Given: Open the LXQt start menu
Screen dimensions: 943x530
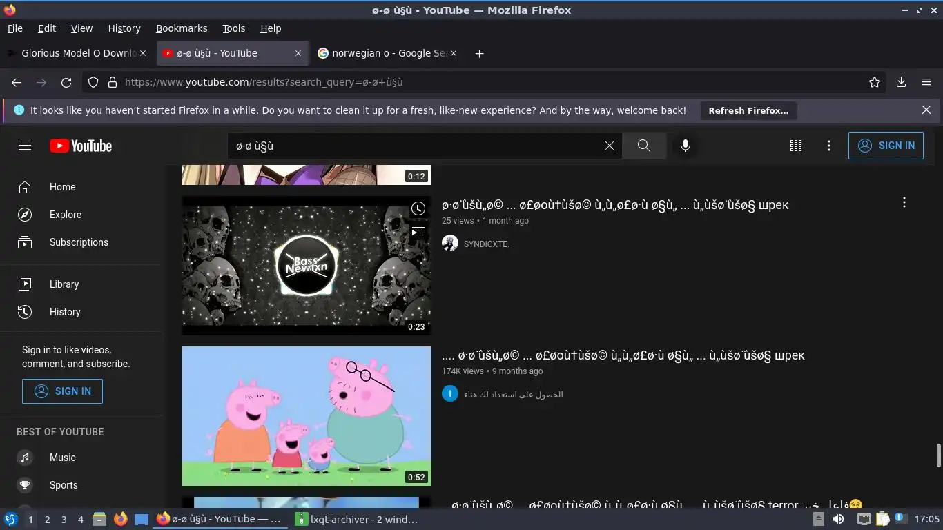Looking at the screenshot, I should pyautogui.click(x=10, y=519).
